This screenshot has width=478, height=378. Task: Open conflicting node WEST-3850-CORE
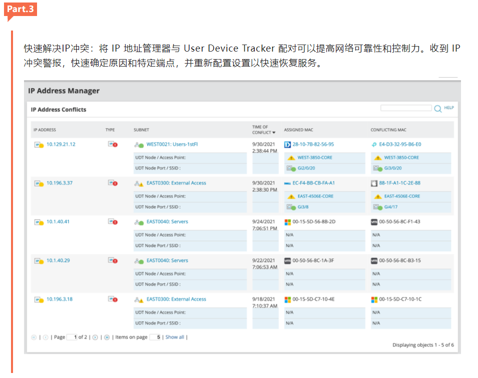coord(401,158)
